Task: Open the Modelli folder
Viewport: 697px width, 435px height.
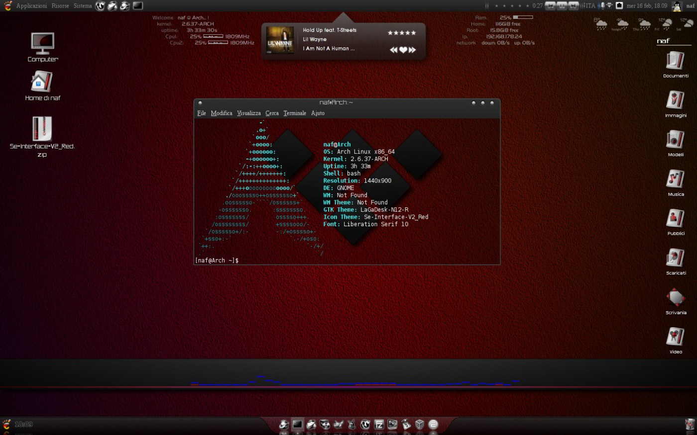Action: 676,143
